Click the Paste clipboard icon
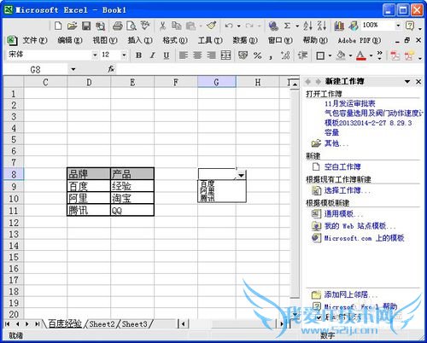Image resolution: width=427 pixels, height=343 pixels. point(190,26)
